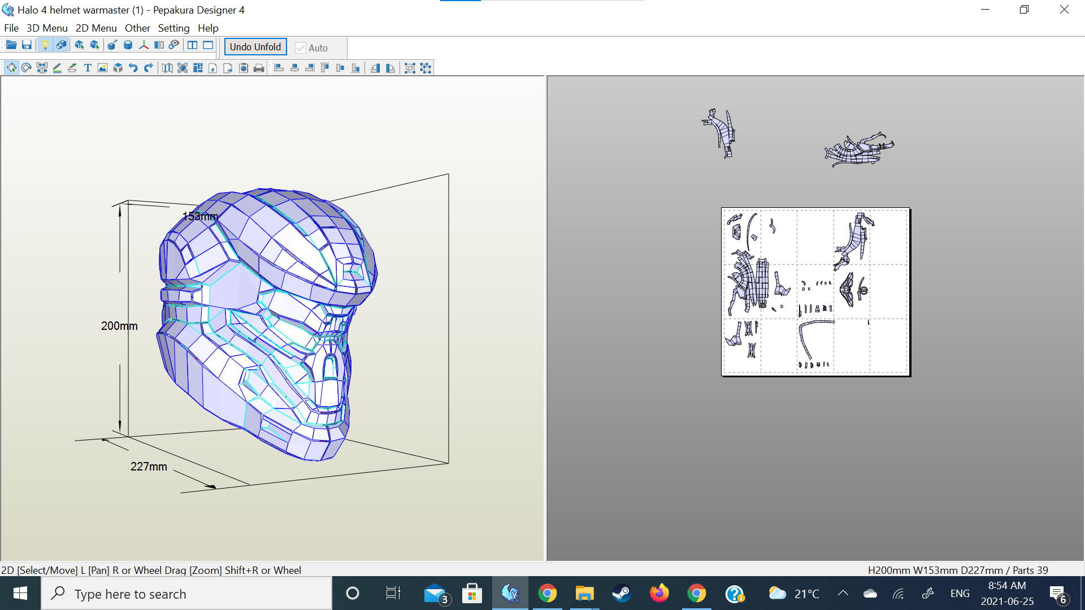Open Task View on the taskbar
The image size is (1085, 610).
tap(393, 594)
